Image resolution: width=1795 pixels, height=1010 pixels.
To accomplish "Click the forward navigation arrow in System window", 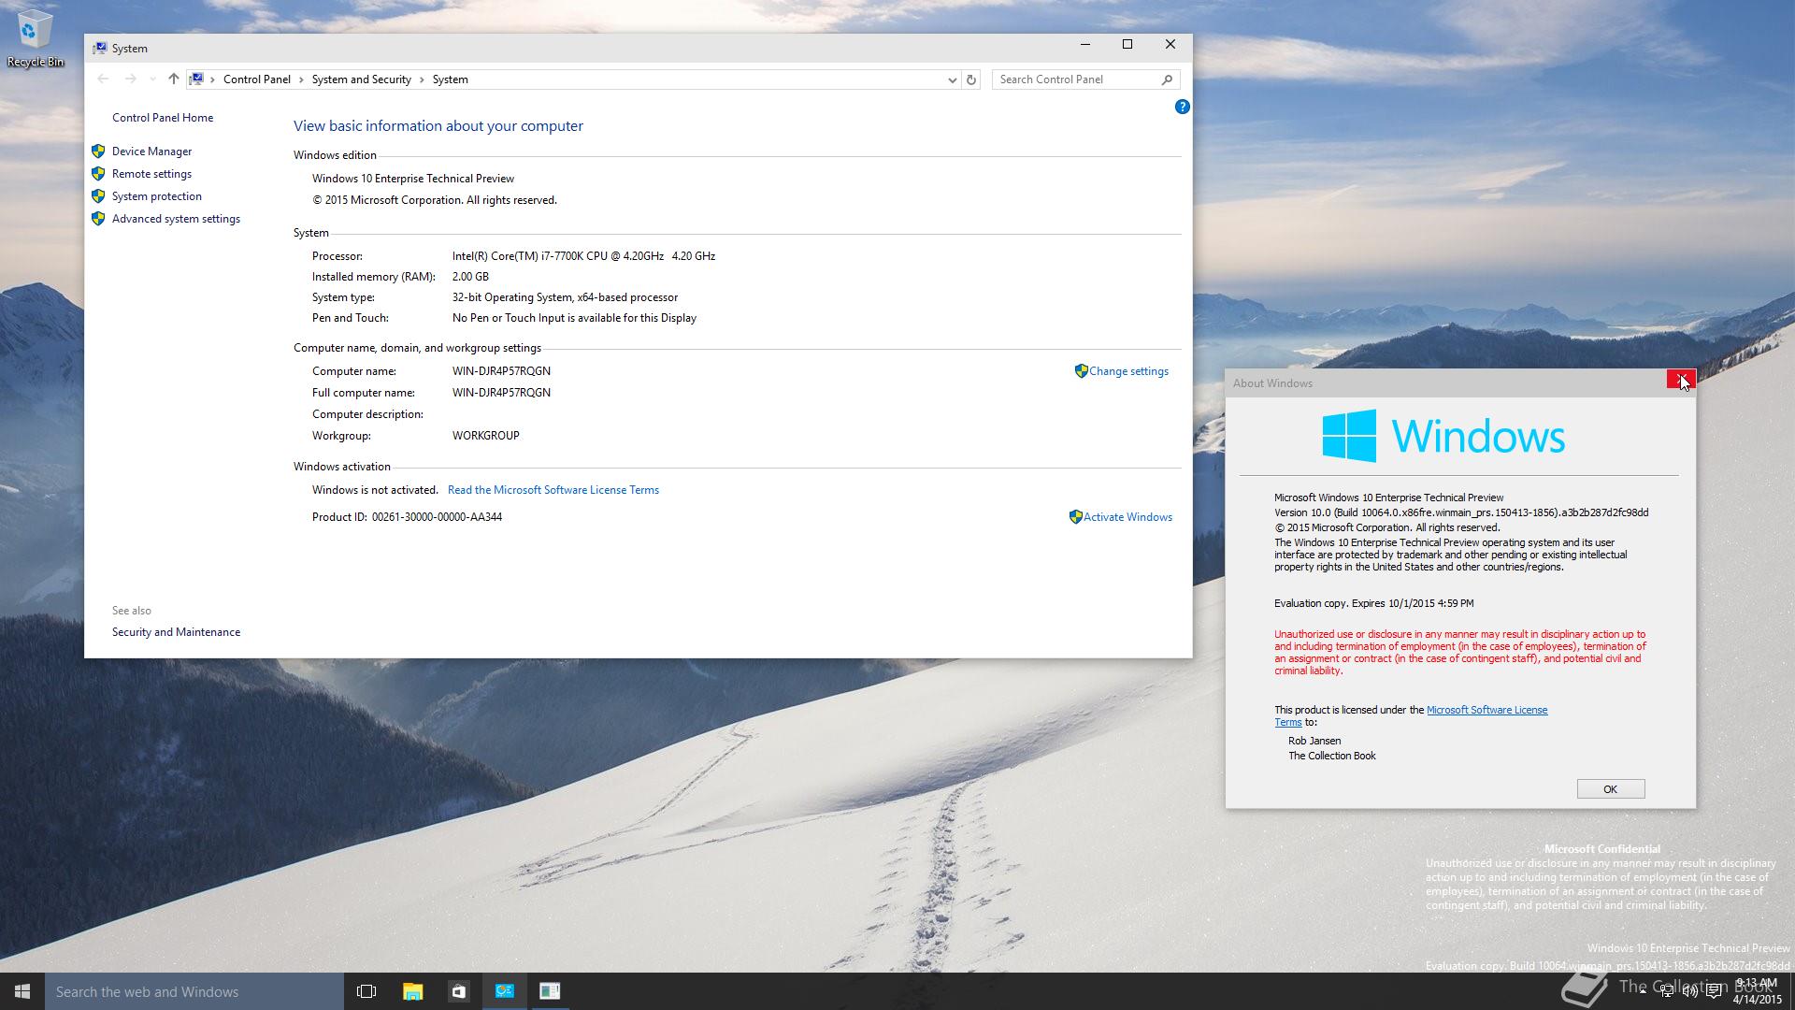I will click(130, 79).
